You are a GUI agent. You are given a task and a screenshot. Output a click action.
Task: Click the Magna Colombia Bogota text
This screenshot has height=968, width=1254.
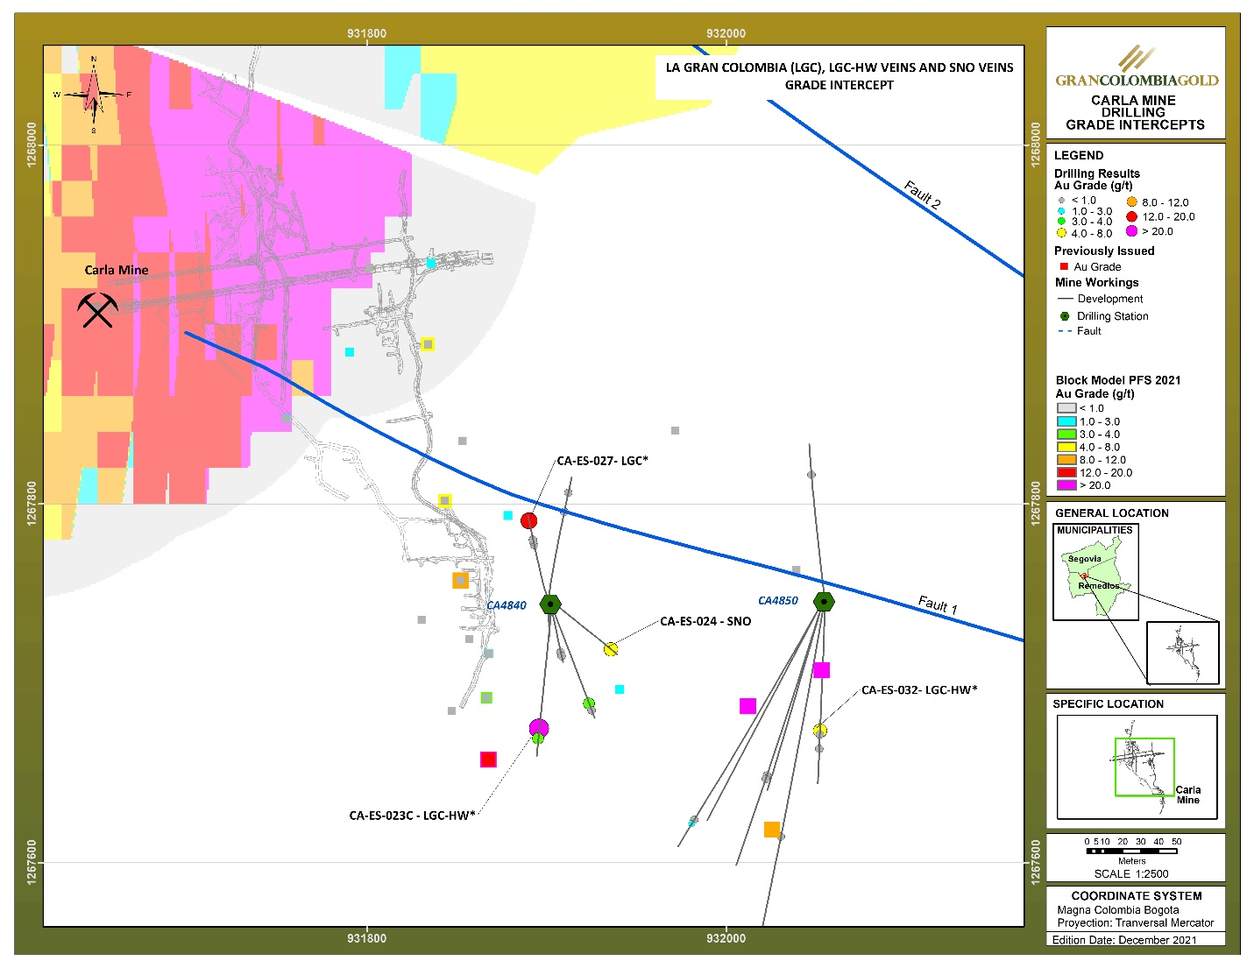pyautogui.click(x=1118, y=910)
